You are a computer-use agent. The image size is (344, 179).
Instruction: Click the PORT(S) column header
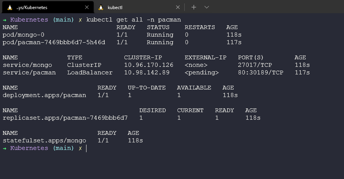coord(251,57)
